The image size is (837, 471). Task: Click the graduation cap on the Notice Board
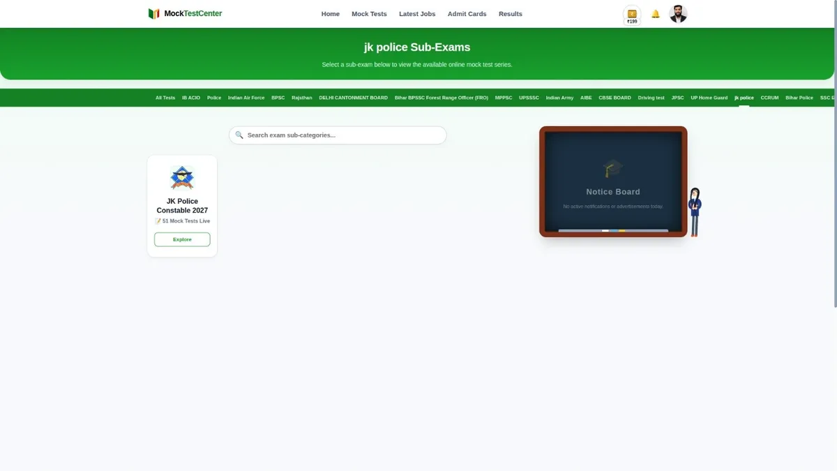613,168
